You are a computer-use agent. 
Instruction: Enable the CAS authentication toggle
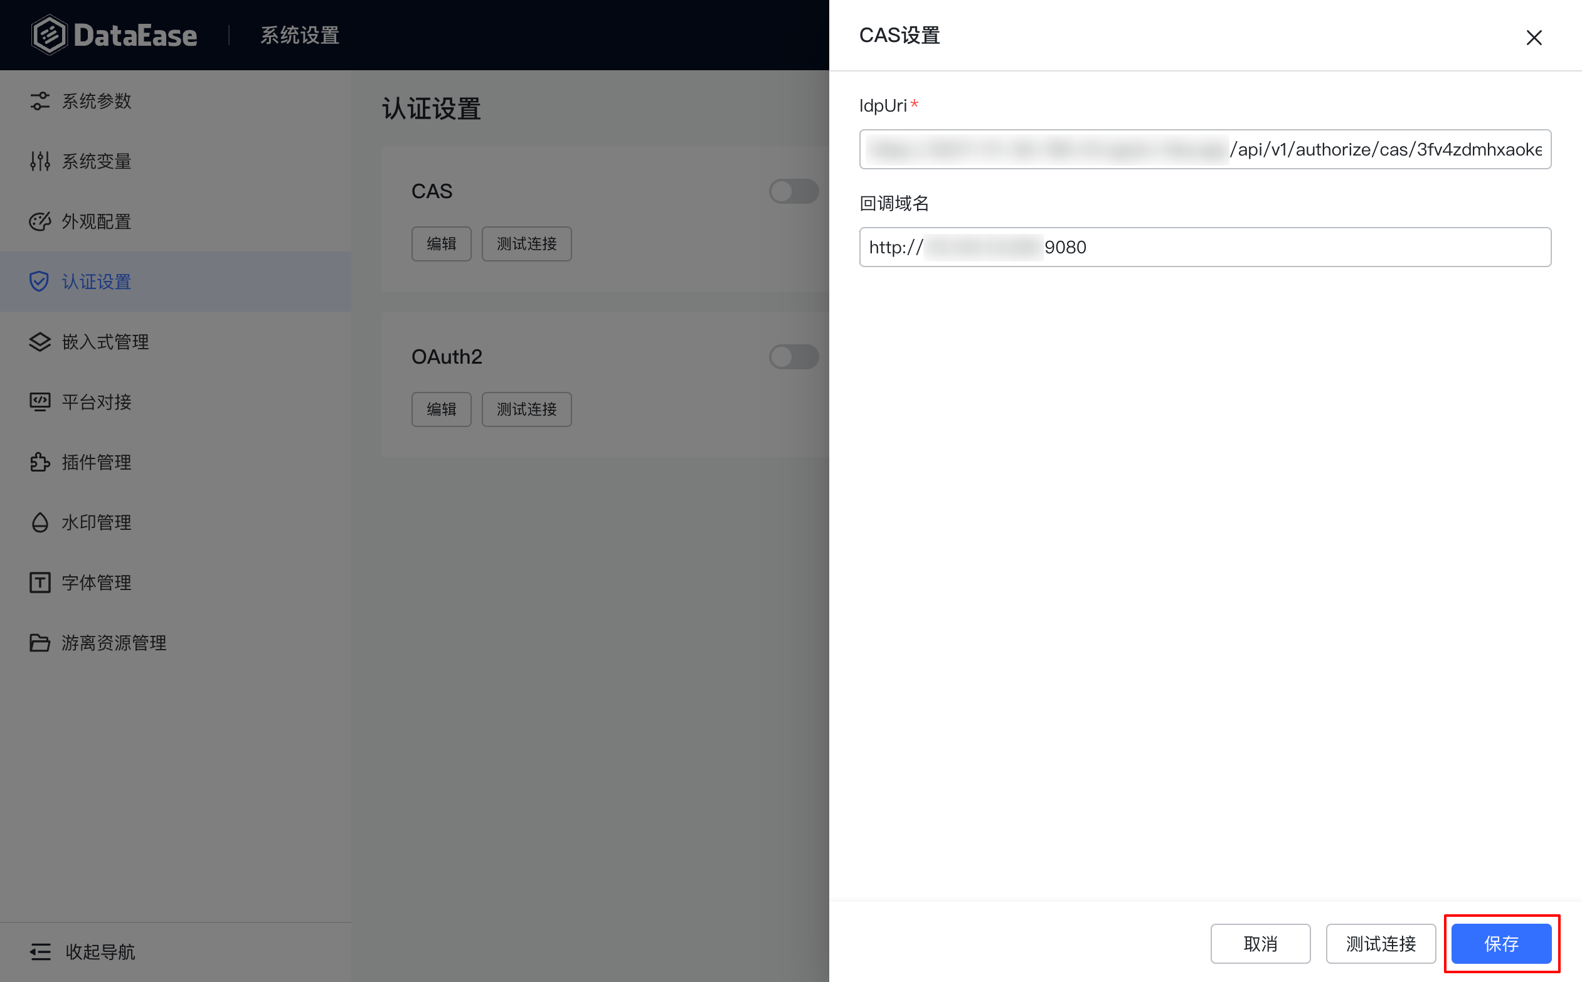(794, 191)
